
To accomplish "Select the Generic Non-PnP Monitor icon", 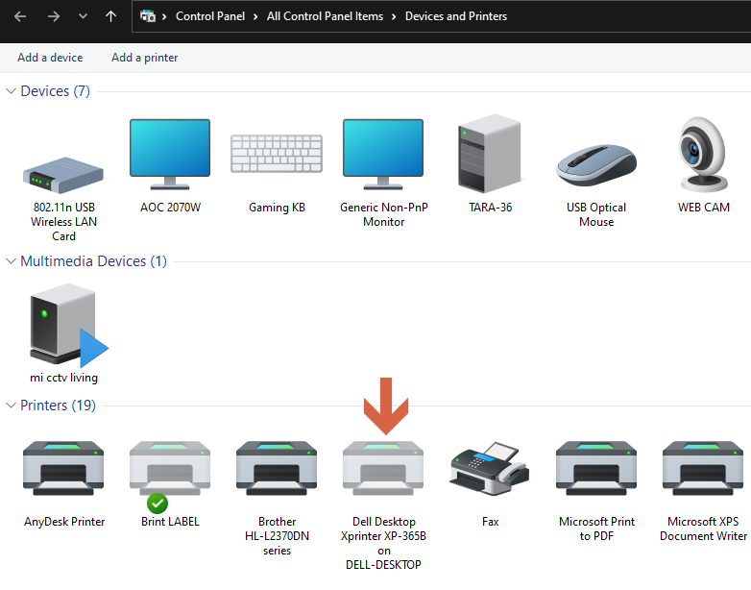I will pyautogui.click(x=383, y=155).
